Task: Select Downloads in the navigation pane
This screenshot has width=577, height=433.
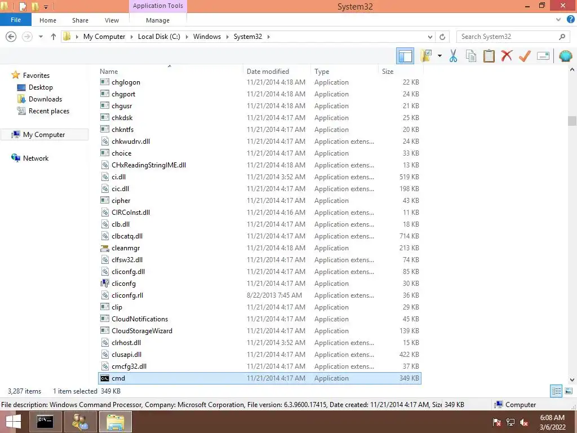Action: tap(45, 99)
